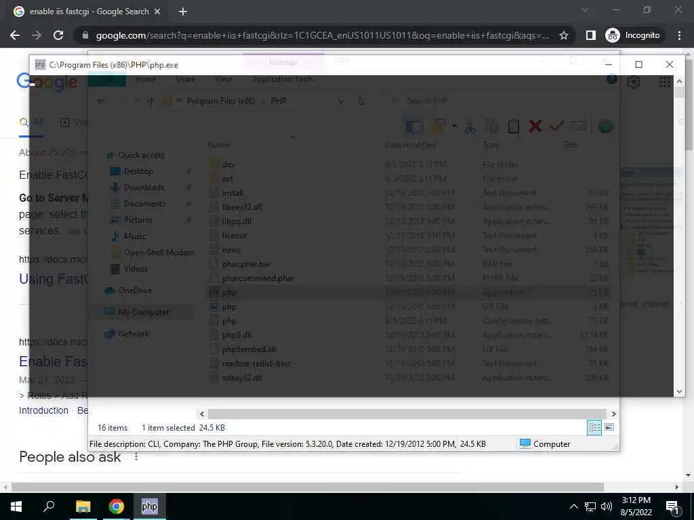Open the Explorer File menu tab

(x=107, y=79)
